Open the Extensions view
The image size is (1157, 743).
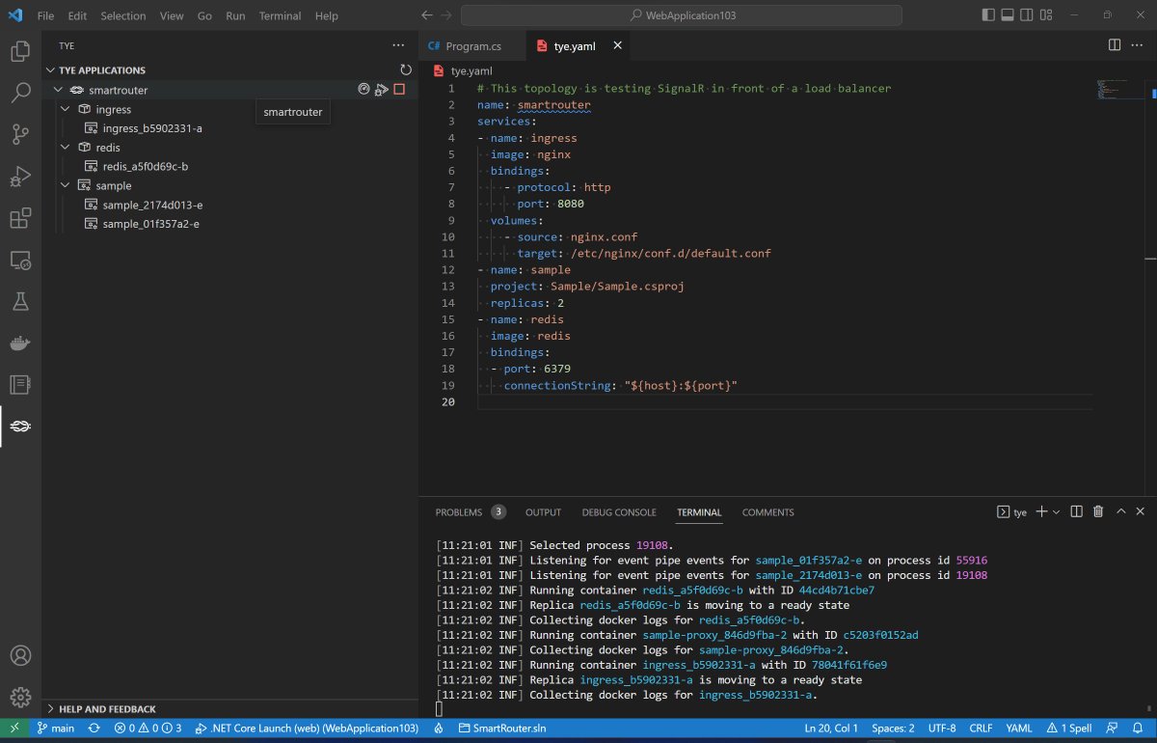point(20,219)
